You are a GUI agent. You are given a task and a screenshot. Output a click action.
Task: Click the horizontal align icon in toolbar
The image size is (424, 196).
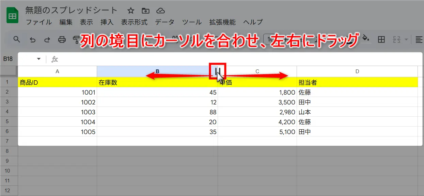[x=419, y=39]
